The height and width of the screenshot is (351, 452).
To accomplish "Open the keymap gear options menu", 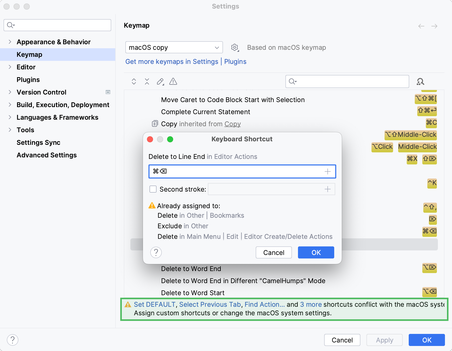I will 235,48.
